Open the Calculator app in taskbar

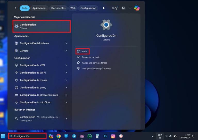click(x=97, y=136)
